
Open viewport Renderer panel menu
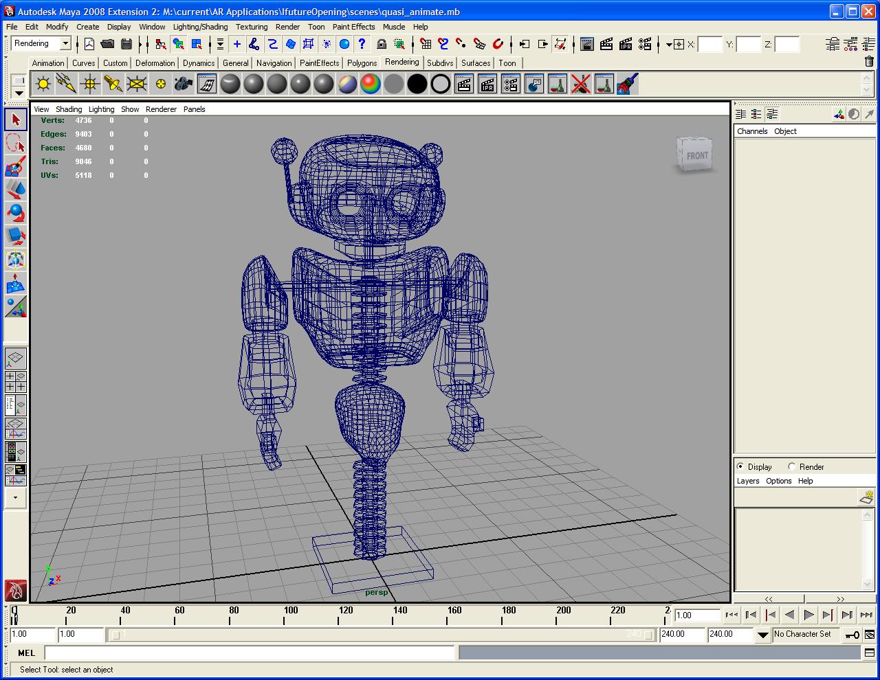[x=161, y=109]
